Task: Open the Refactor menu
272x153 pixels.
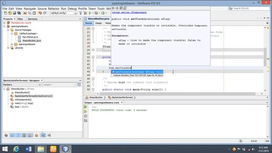Action: (x=54, y=8)
